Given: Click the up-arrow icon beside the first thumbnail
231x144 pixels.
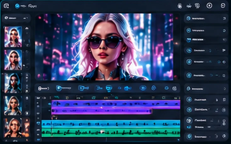Looking at the screenshot, I should tap(27, 28).
